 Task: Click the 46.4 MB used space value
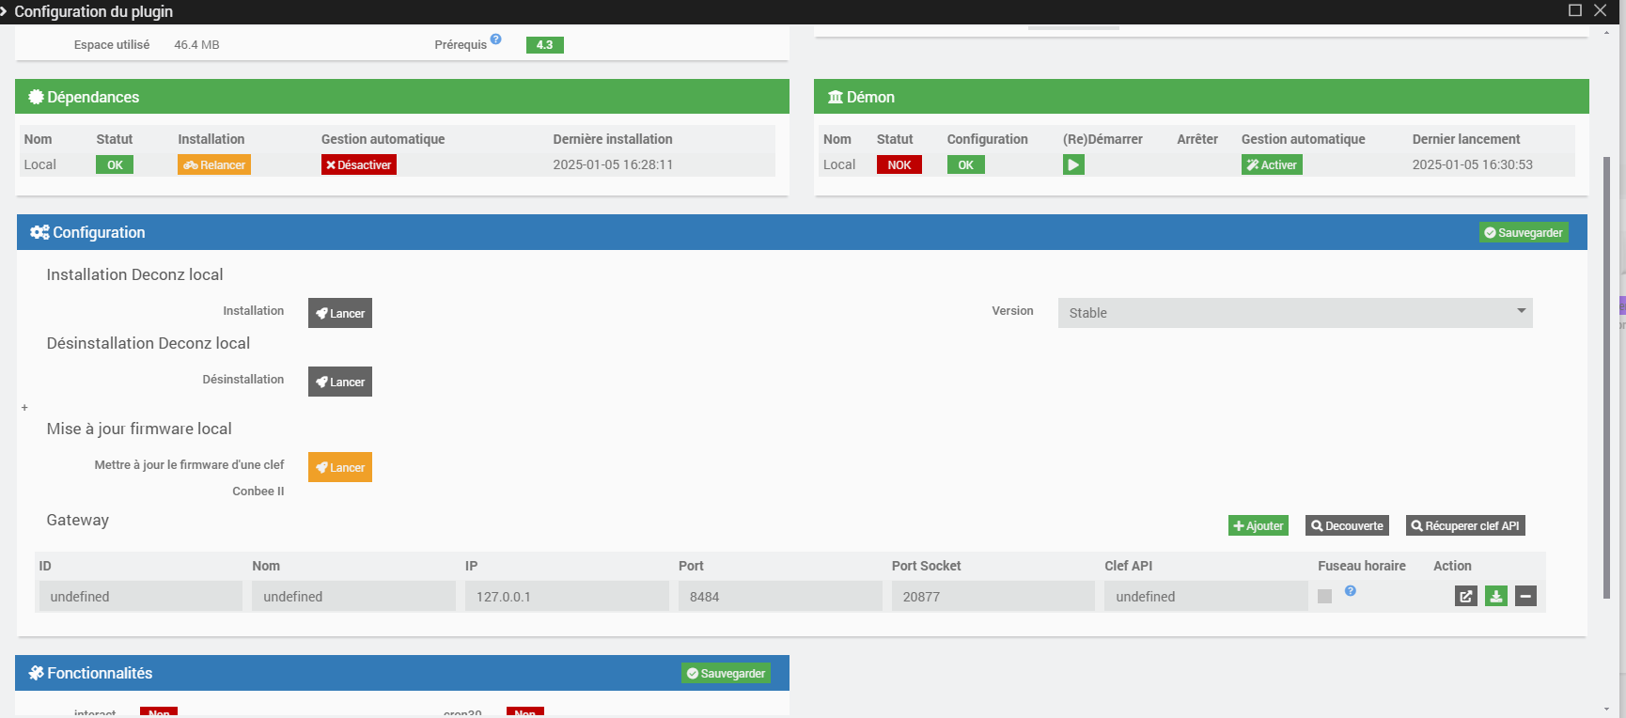point(196,44)
